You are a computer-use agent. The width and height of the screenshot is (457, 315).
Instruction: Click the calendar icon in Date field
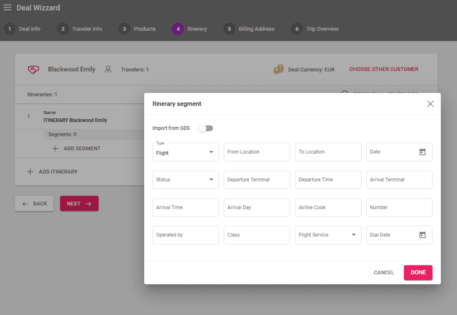point(422,152)
